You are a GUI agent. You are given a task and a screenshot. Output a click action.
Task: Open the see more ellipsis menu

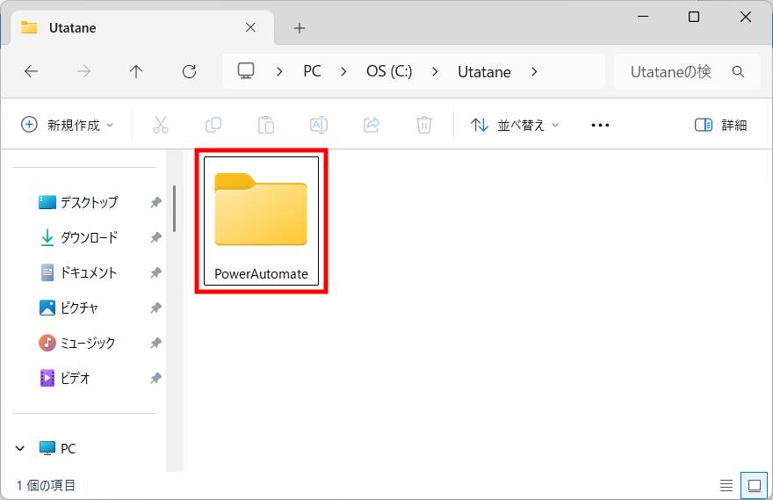(x=600, y=125)
